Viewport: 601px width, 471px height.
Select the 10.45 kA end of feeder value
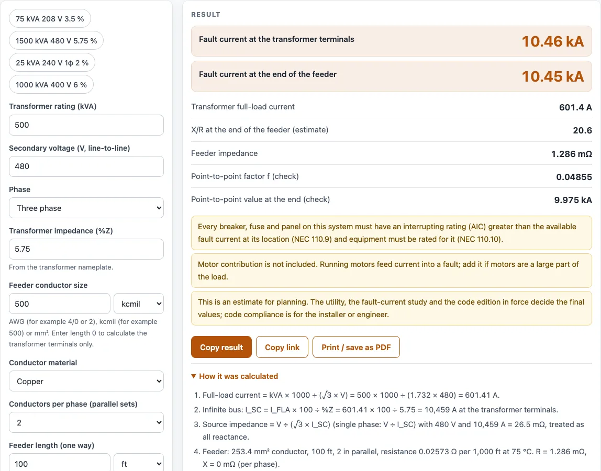[x=553, y=76]
